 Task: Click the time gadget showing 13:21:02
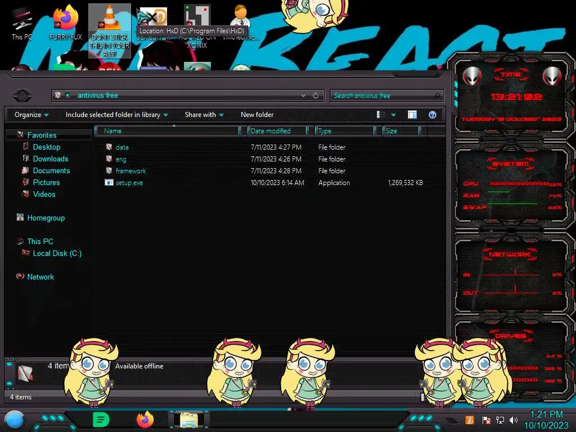[x=516, y=97]
